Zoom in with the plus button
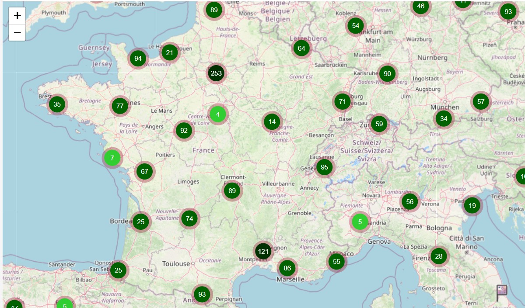The width and height of the screenshot is (525, 308). pyautogui.click(x=17, y=16)
